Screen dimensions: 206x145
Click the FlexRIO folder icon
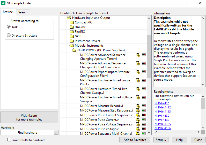tap(72, 32)
